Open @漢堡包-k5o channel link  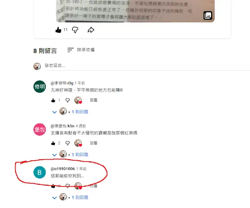pos(62,126)
